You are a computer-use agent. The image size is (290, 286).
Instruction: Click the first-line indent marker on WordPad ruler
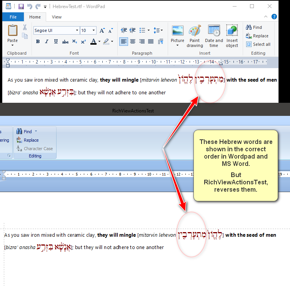(x=8, y=60)
